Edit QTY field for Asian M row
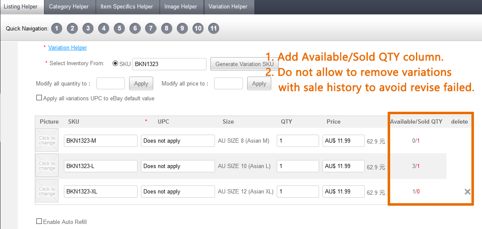 point(298,141)
